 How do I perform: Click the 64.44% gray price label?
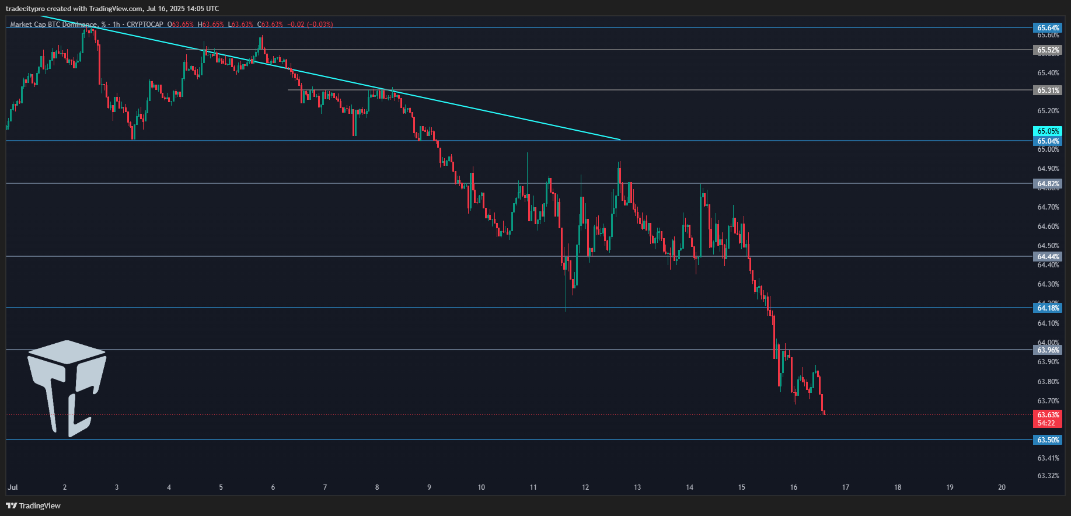1048,257
